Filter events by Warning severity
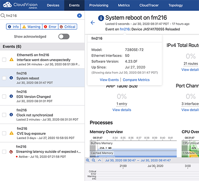The height and width of the screenshot is (181, 199). (x=31, y=26)
